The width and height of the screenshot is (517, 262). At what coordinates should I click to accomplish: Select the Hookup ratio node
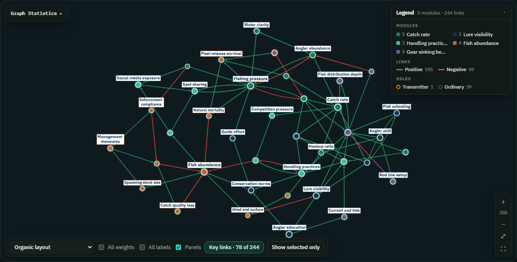click(321, 153)
